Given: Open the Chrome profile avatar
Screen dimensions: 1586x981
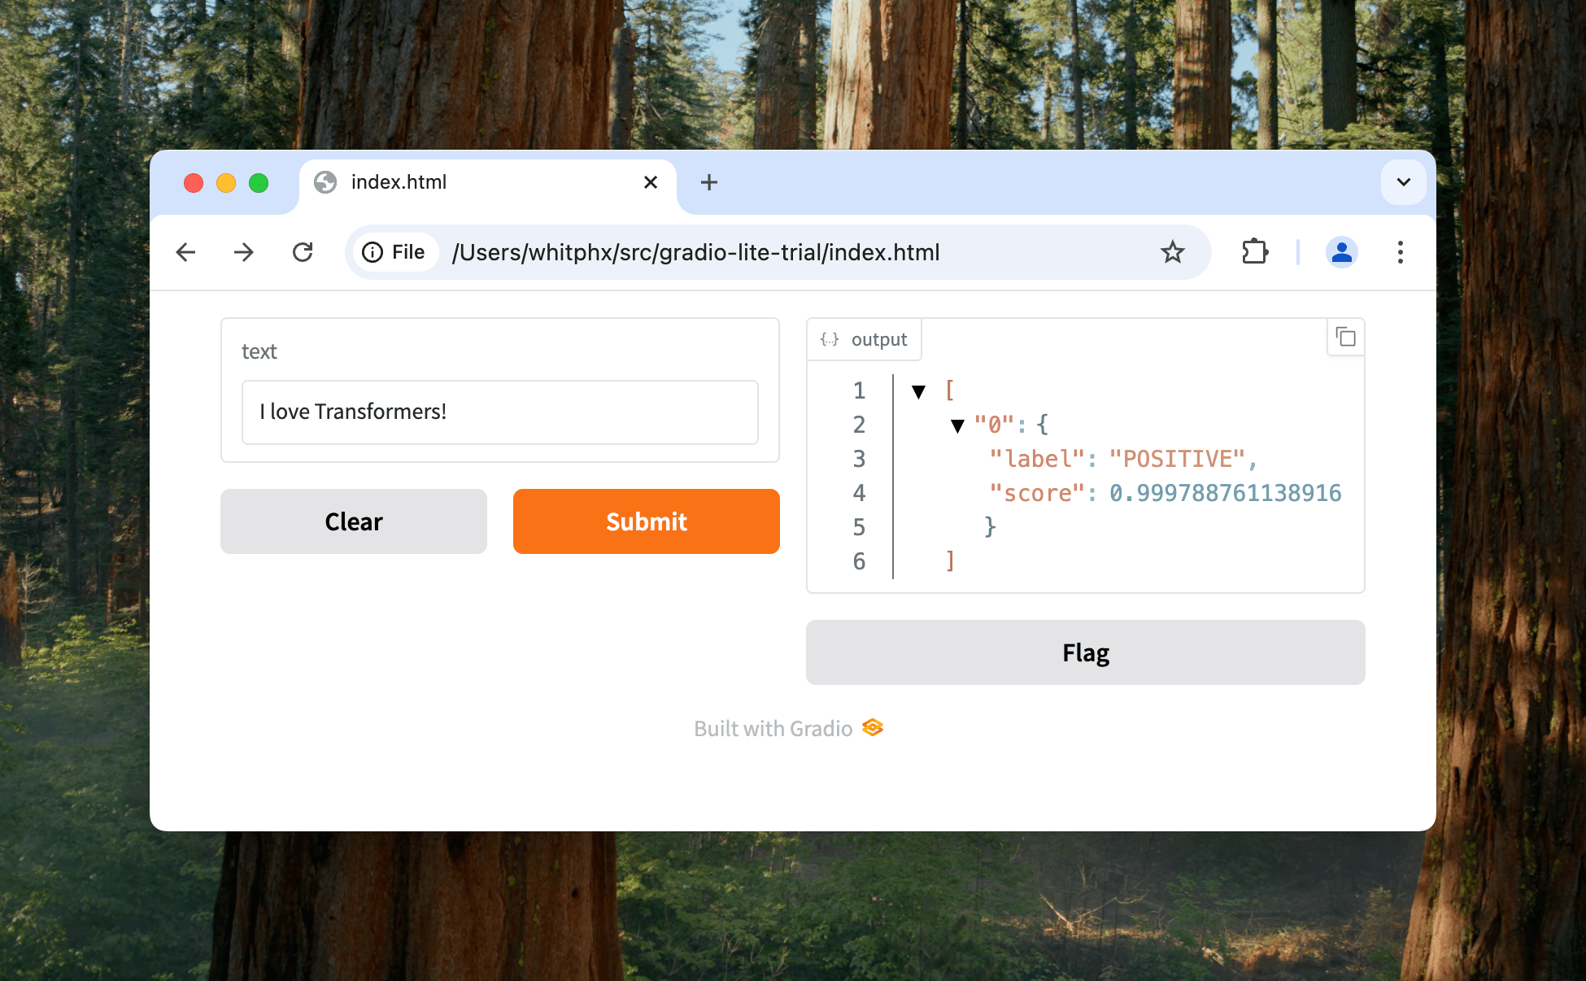Looking at the screenshot, I should (x=1341, y=252).
